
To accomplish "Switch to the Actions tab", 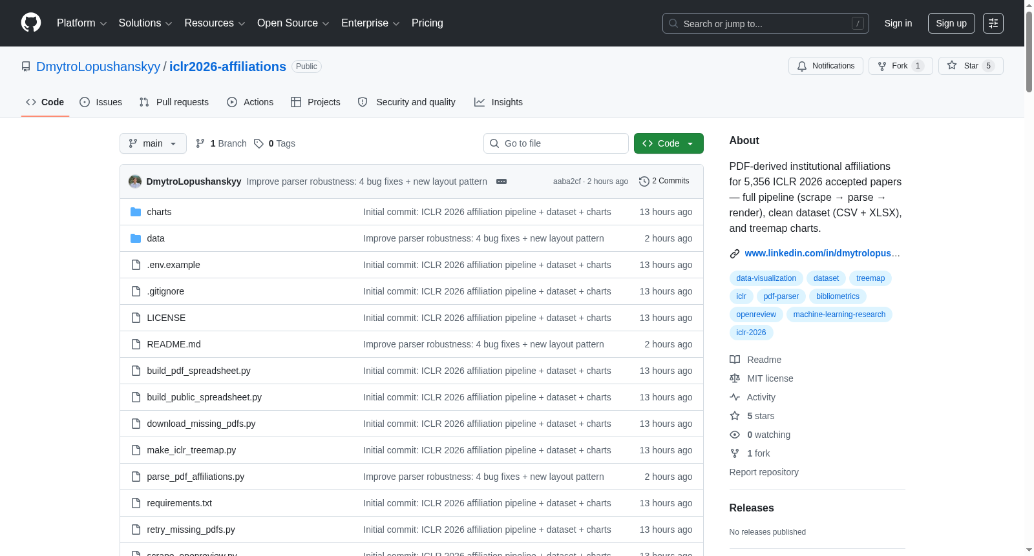I will click(x=250, y=102).
